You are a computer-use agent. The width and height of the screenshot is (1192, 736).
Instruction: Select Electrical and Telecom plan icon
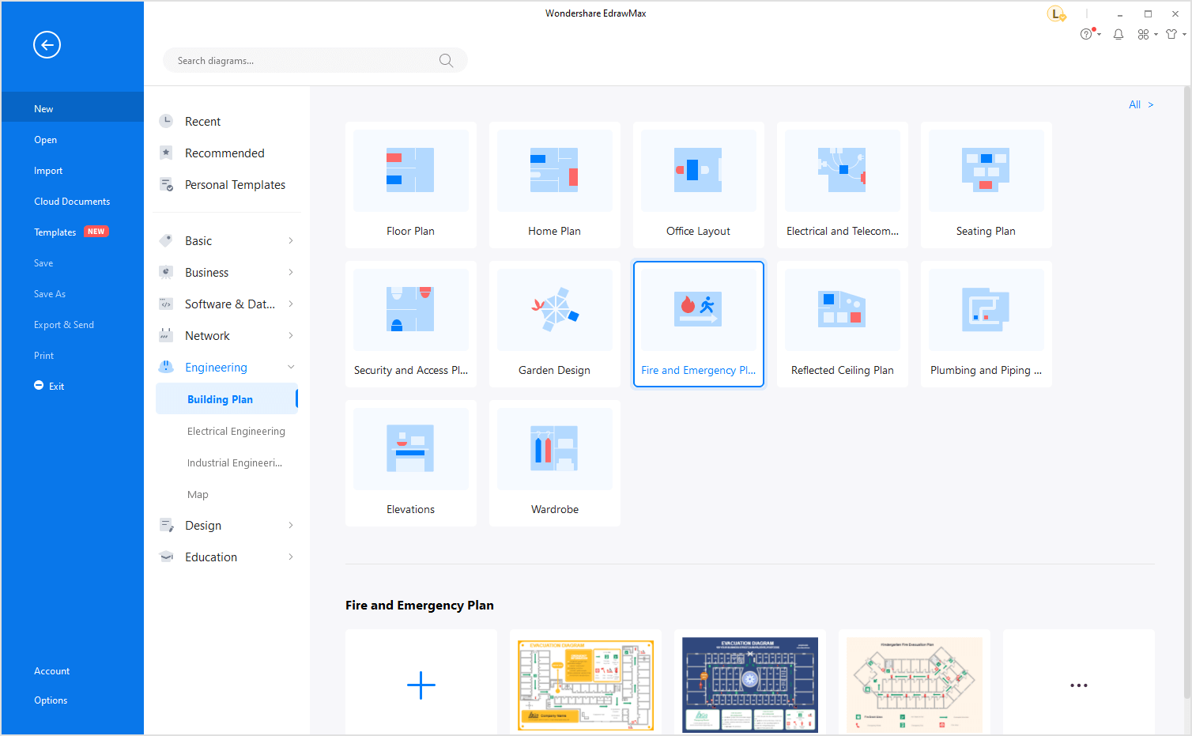(x=842, y=170)
